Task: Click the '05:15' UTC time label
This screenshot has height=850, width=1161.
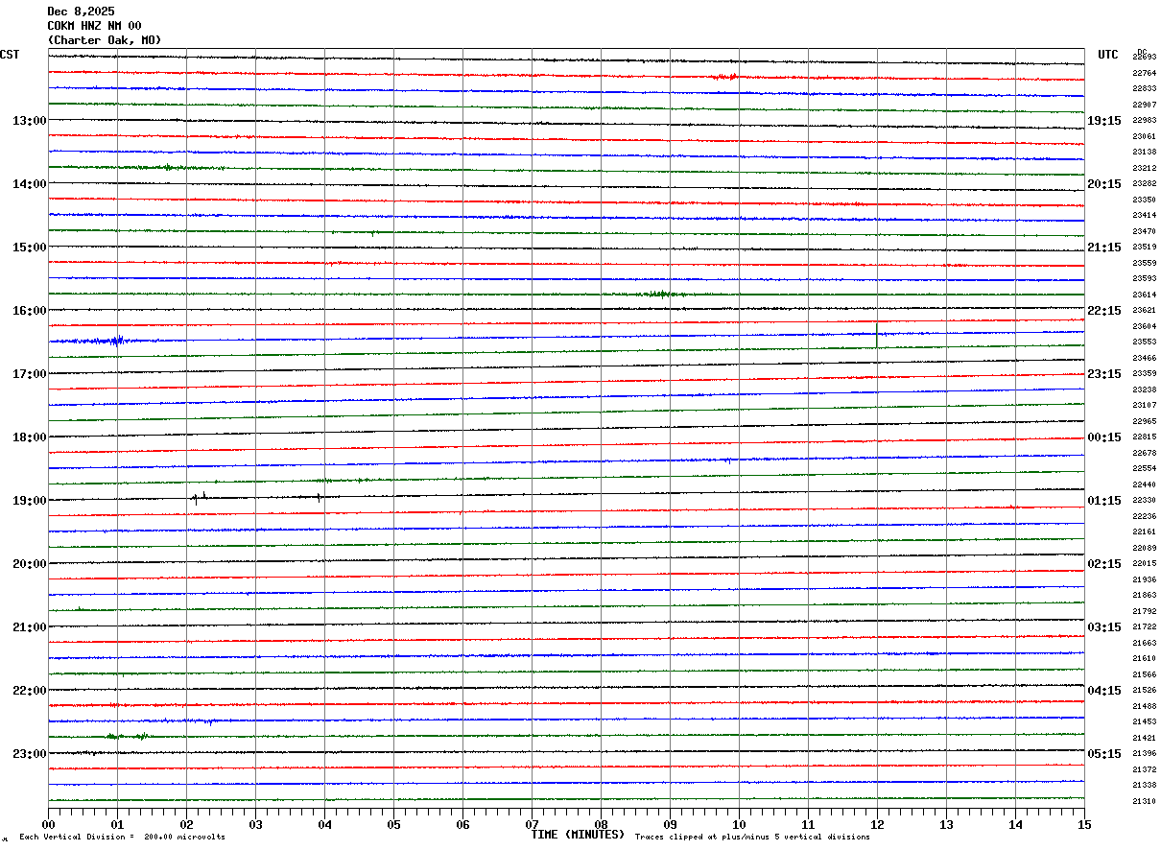Action: (x=1104, y=754)
